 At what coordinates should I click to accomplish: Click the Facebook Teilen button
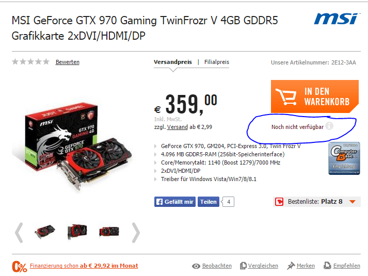click(x=209, y=202)
